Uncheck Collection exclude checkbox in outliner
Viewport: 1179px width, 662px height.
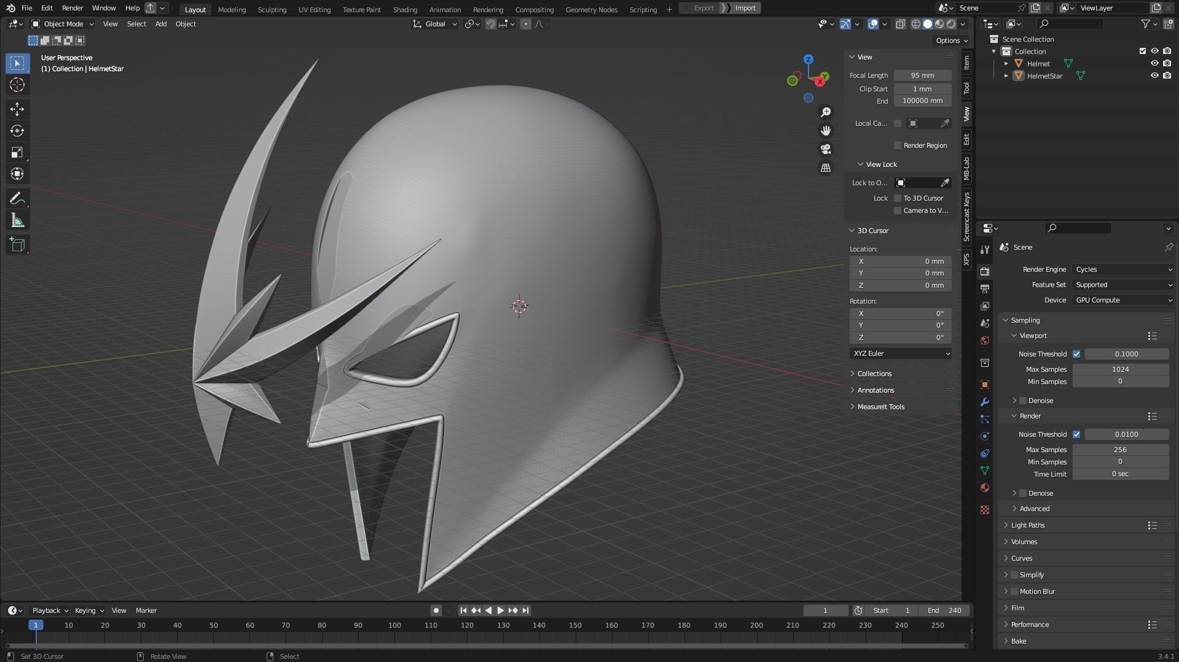[x=1142, y=51]
